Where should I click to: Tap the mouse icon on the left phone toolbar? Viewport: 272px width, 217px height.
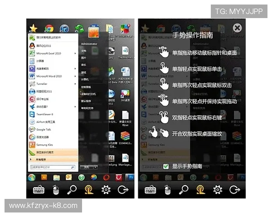coord(55,189)
